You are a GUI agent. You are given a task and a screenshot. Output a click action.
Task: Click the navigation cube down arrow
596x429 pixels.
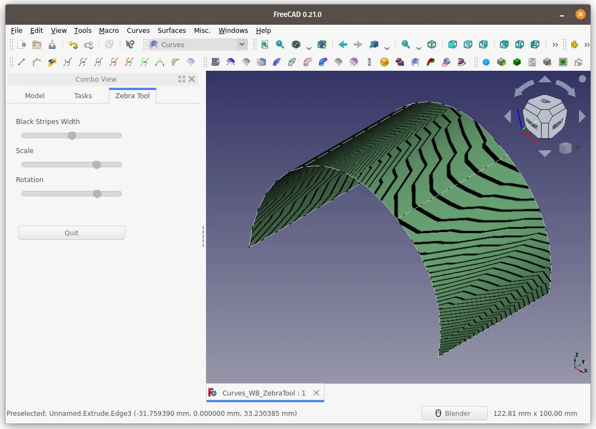click(x=545, y=154)
